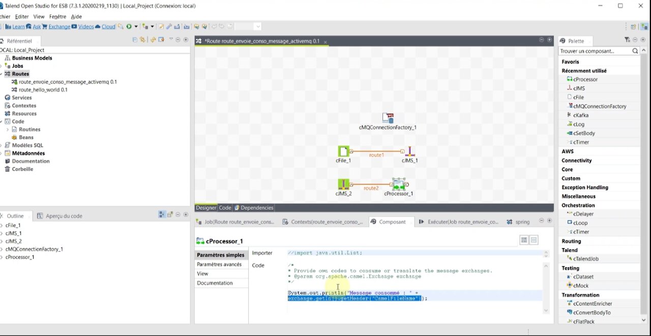Click the collapse-all icon in Référentiel panel

pyautogui.click(x=135, y=40)
